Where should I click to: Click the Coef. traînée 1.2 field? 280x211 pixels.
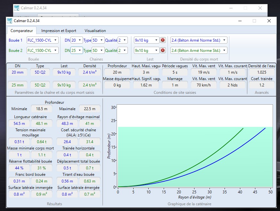point(261,85)
